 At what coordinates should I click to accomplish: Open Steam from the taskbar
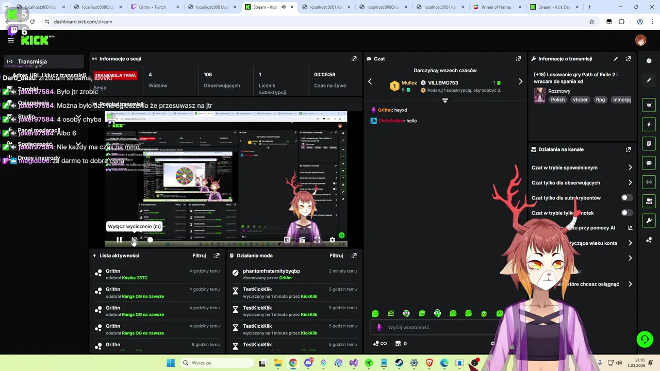tap(399, 363)
